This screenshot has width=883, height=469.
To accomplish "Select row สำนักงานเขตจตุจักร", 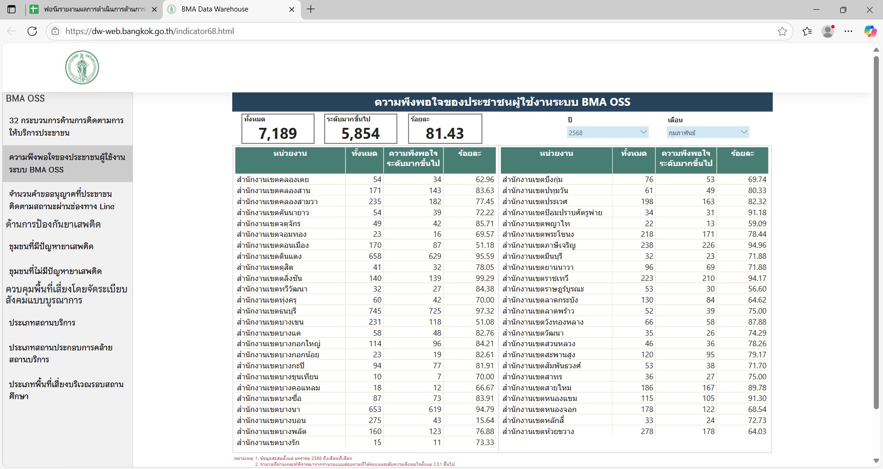I will pos(366,224).
